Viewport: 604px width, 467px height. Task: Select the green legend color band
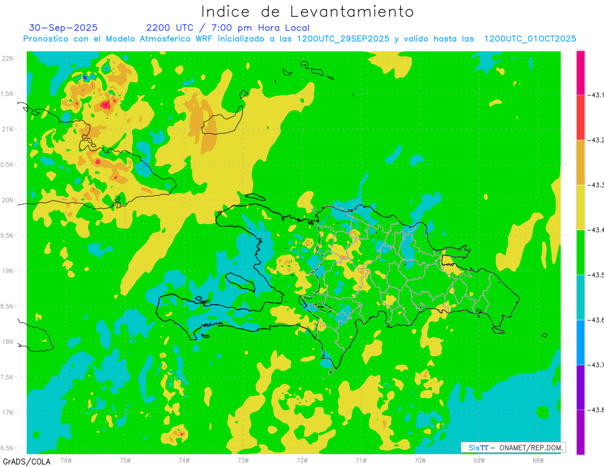point(580,252)
